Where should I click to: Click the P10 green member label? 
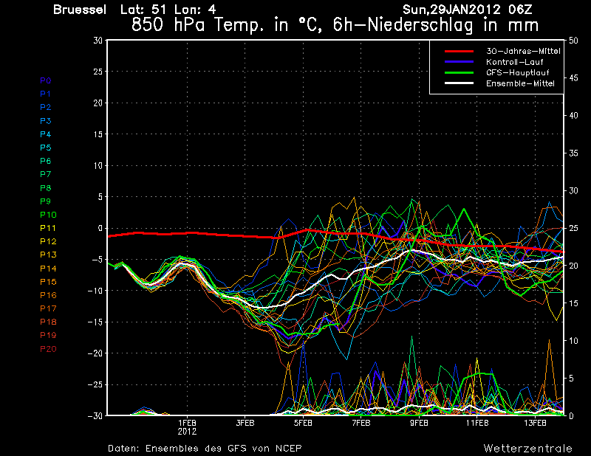click(x=47, y=215)
